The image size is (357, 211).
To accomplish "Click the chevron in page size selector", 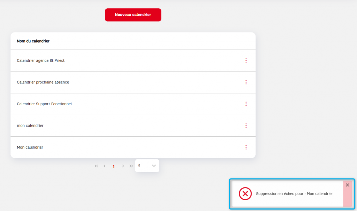I will (x=154, y=166).
